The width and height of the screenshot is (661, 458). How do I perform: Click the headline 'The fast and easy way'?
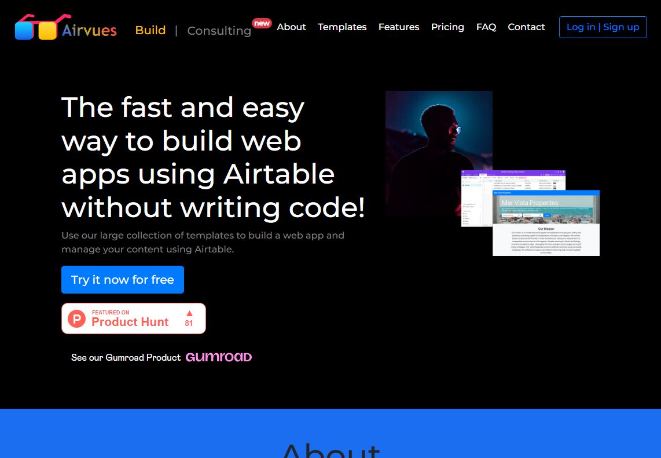pyautogui.click(x=213, y=157)
